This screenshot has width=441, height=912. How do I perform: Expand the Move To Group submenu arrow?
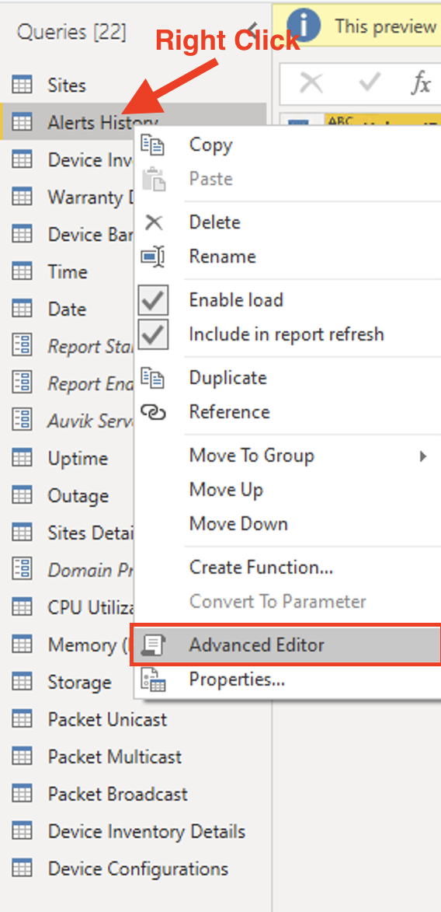pos(424,456)
